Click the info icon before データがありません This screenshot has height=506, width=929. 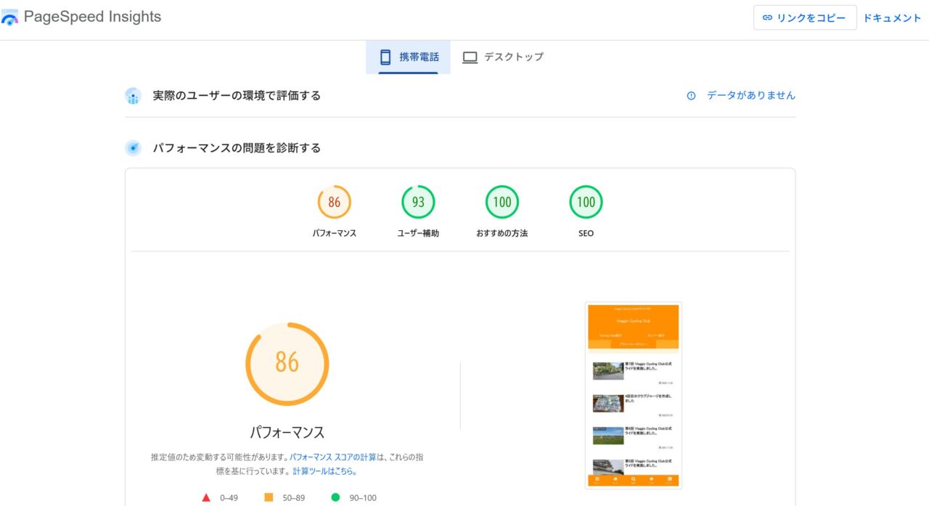[x=691, y=96]
